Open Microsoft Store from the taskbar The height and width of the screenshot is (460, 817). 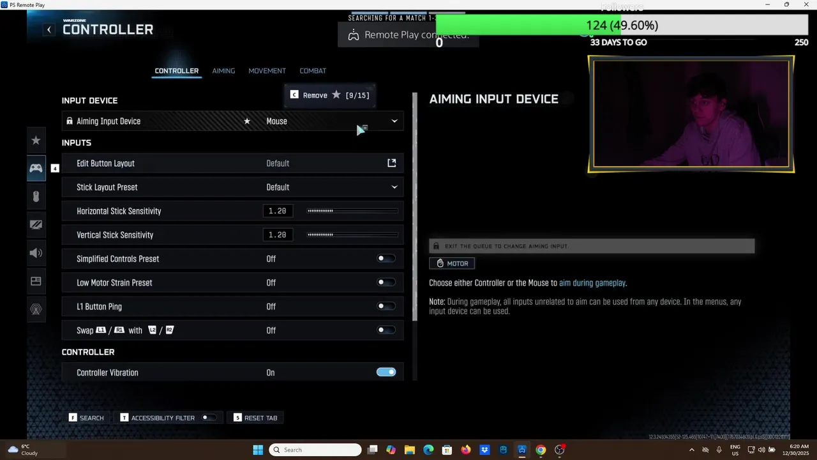pyautogui.click(x=447, y=450)
